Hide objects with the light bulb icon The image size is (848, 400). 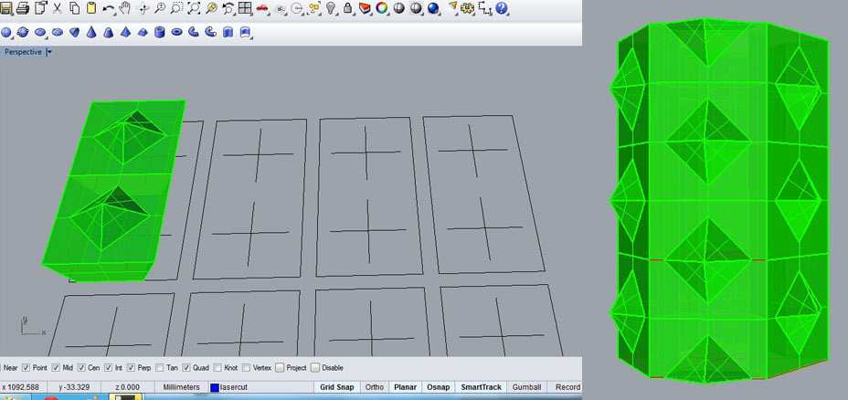(331, 8)
